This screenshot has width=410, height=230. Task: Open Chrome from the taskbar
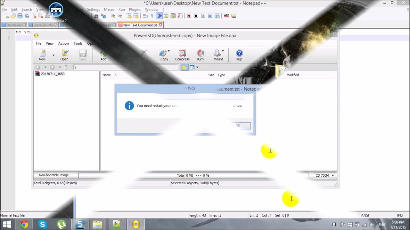(24, 225)
